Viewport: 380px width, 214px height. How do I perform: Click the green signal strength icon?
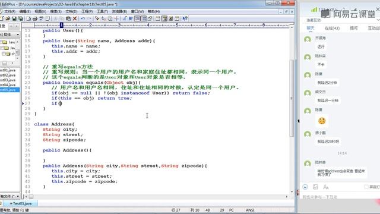314,10
